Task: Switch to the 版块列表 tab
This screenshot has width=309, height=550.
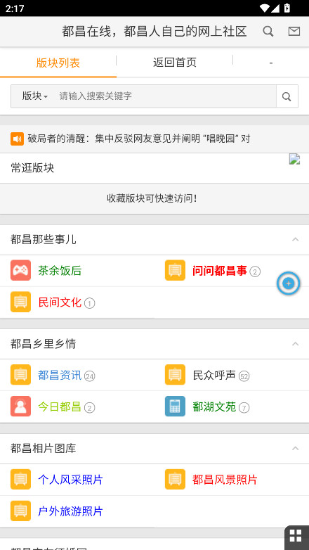Action: click(x=58, y=63)
